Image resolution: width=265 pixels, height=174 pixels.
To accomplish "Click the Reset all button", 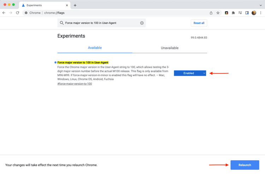I will [x=199, y=23].
